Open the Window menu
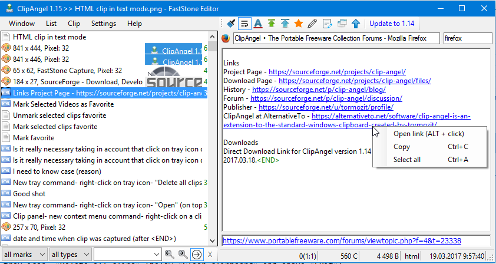This screenshot has width=496, height=264. (x=22, y=24)
